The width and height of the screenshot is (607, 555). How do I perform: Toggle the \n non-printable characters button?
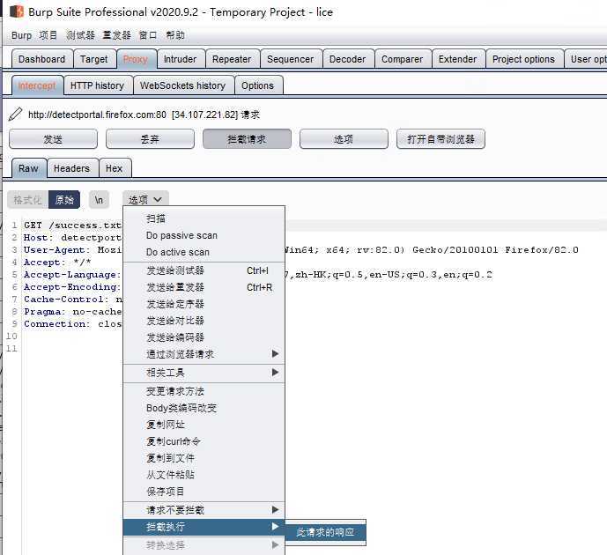pos(99,200)
